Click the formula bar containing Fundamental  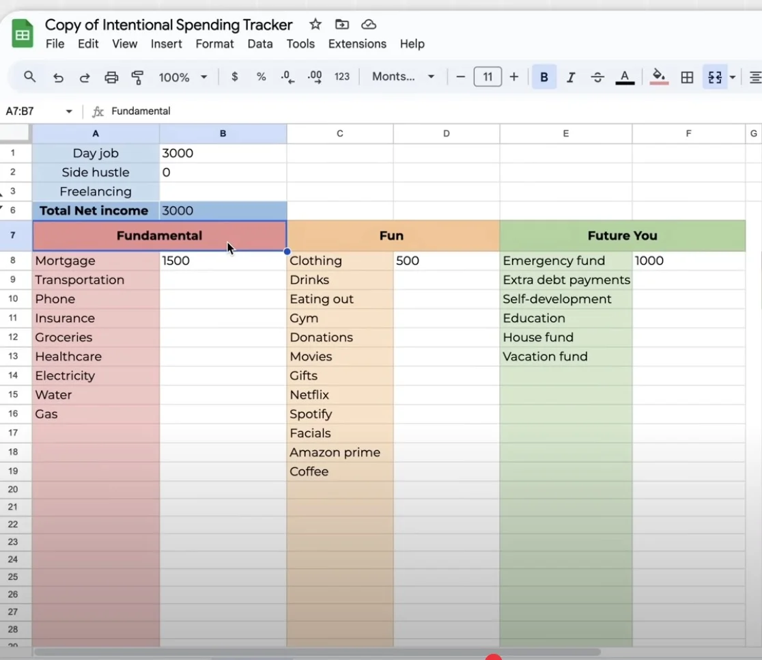click(x=432, y=111)
